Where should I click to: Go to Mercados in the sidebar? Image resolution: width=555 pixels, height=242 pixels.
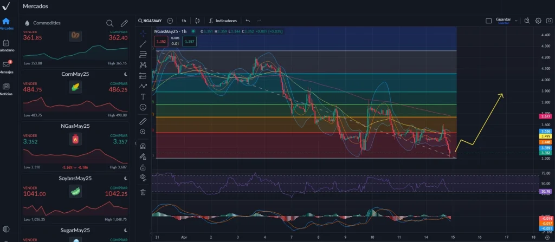pos(6,24)
